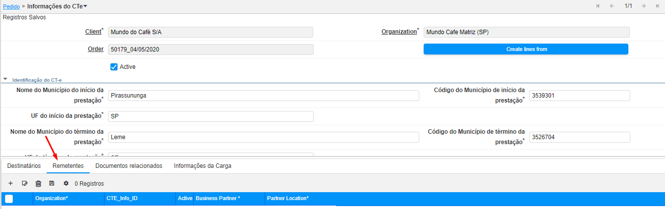Viewport: 665px width, 209px height.
Task: Add a new Remetentes record
Action: click(x=11, y=183)
